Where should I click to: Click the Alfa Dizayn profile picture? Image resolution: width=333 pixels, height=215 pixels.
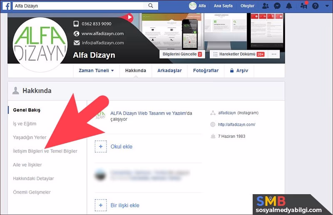point(40,45)
